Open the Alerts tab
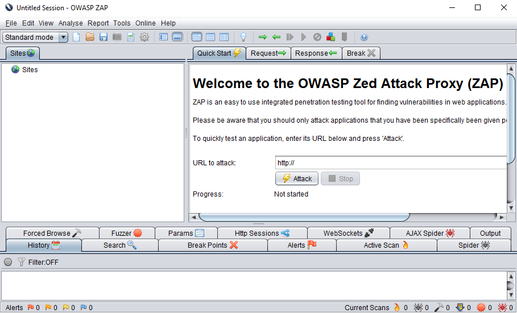Screen dimensions: 517x313 [302, 245]
